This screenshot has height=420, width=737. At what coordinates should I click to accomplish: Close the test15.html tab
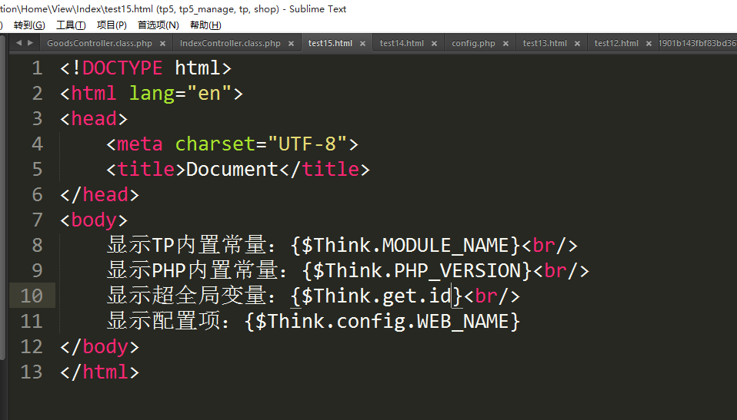pos(362,44)
